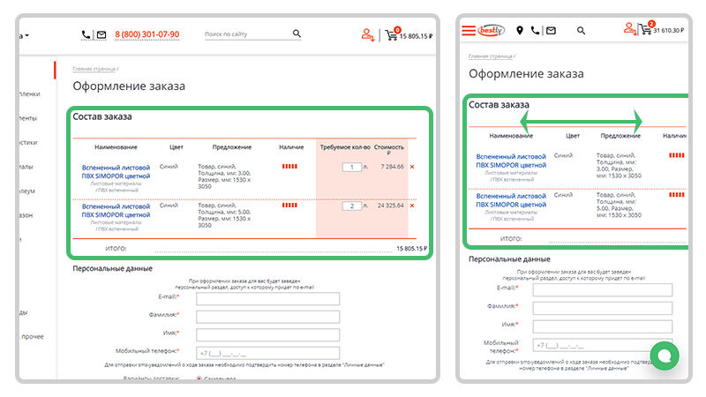
Task: Open the Главная страница breadcrumb in desktop view
Action: 94,69
